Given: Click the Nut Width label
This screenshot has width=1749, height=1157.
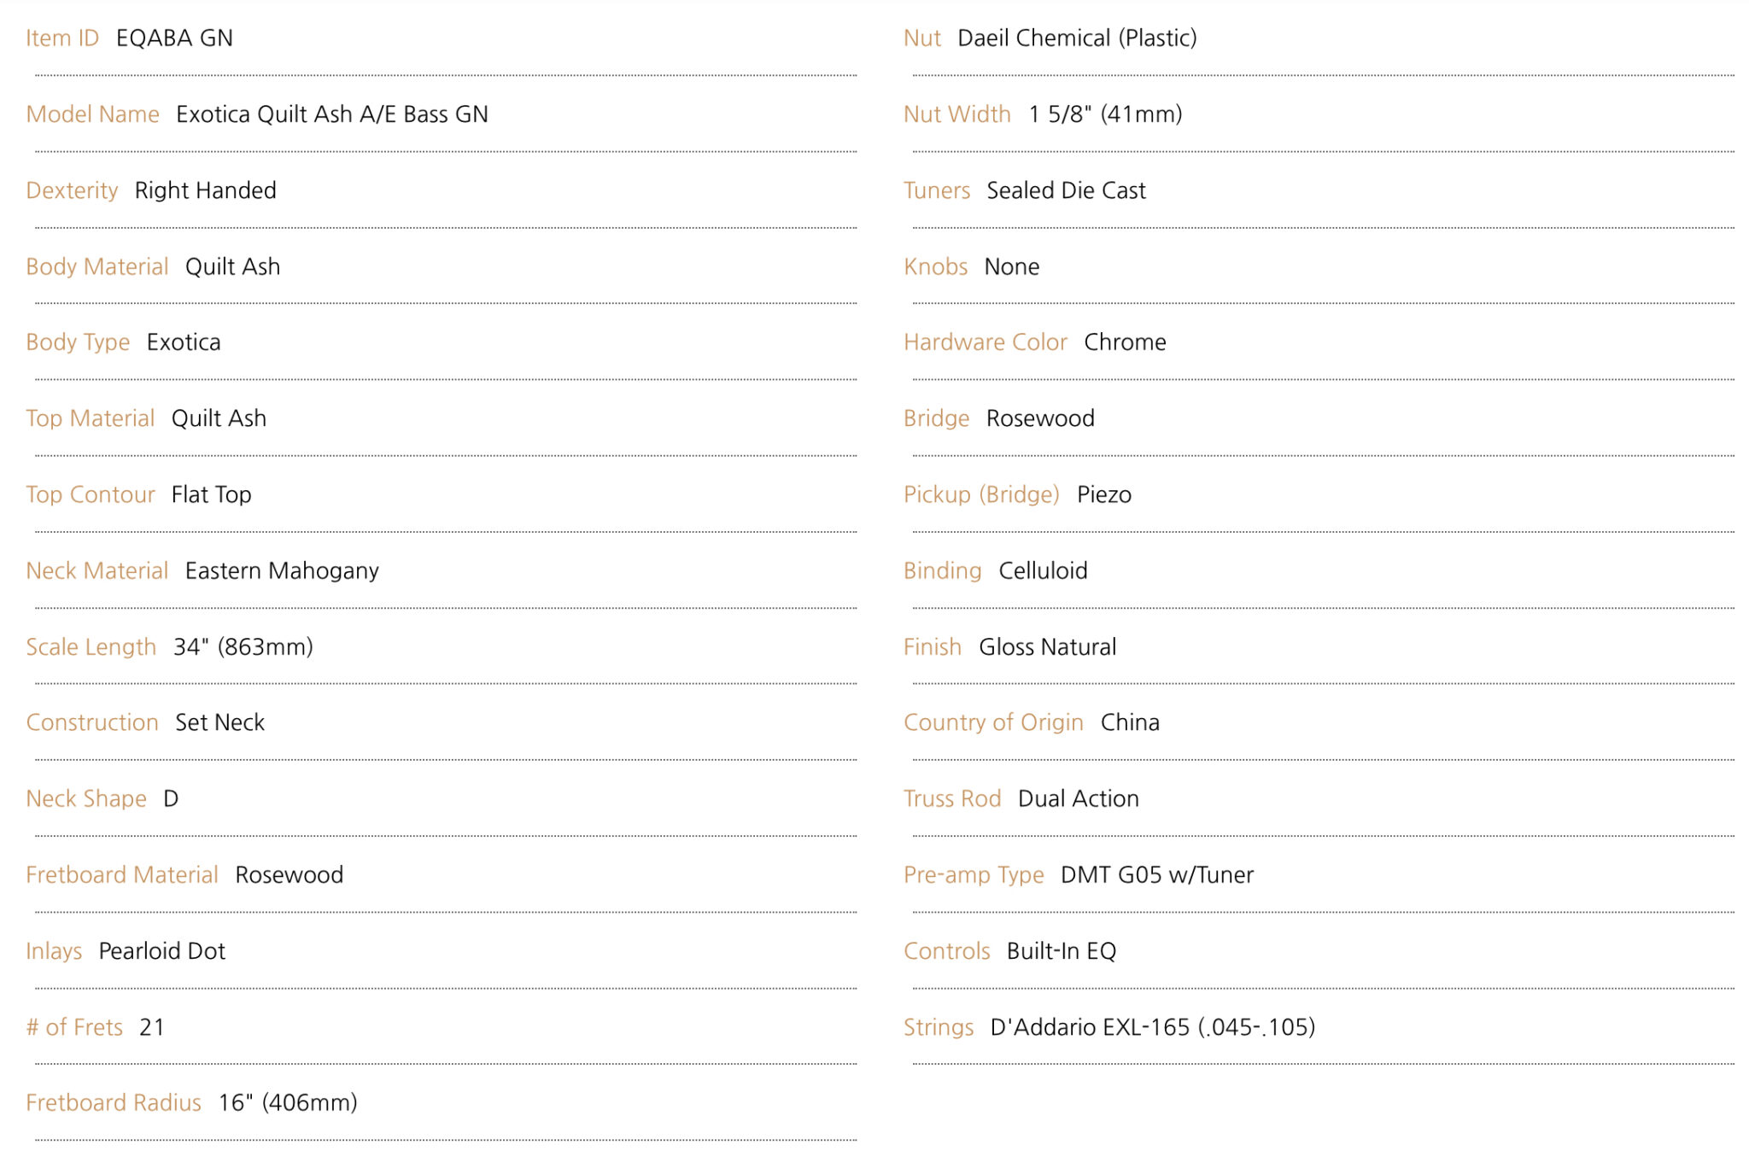Looking at the screenshot, I should point(957,114).
